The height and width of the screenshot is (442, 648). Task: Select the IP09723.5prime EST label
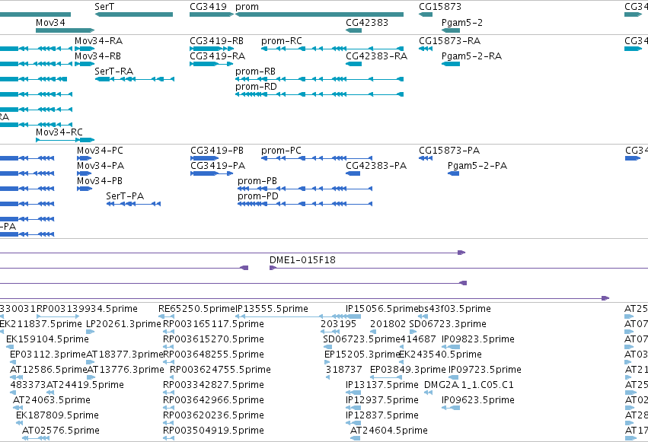[485, 370]
